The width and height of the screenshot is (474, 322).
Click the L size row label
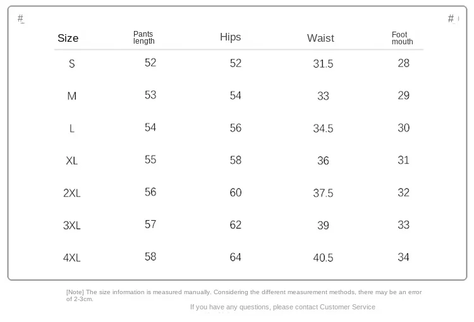click(x=72, y=128)
